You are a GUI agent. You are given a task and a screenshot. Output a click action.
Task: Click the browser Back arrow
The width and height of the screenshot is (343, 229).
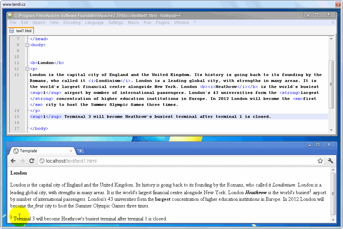[x=13, y=161]
